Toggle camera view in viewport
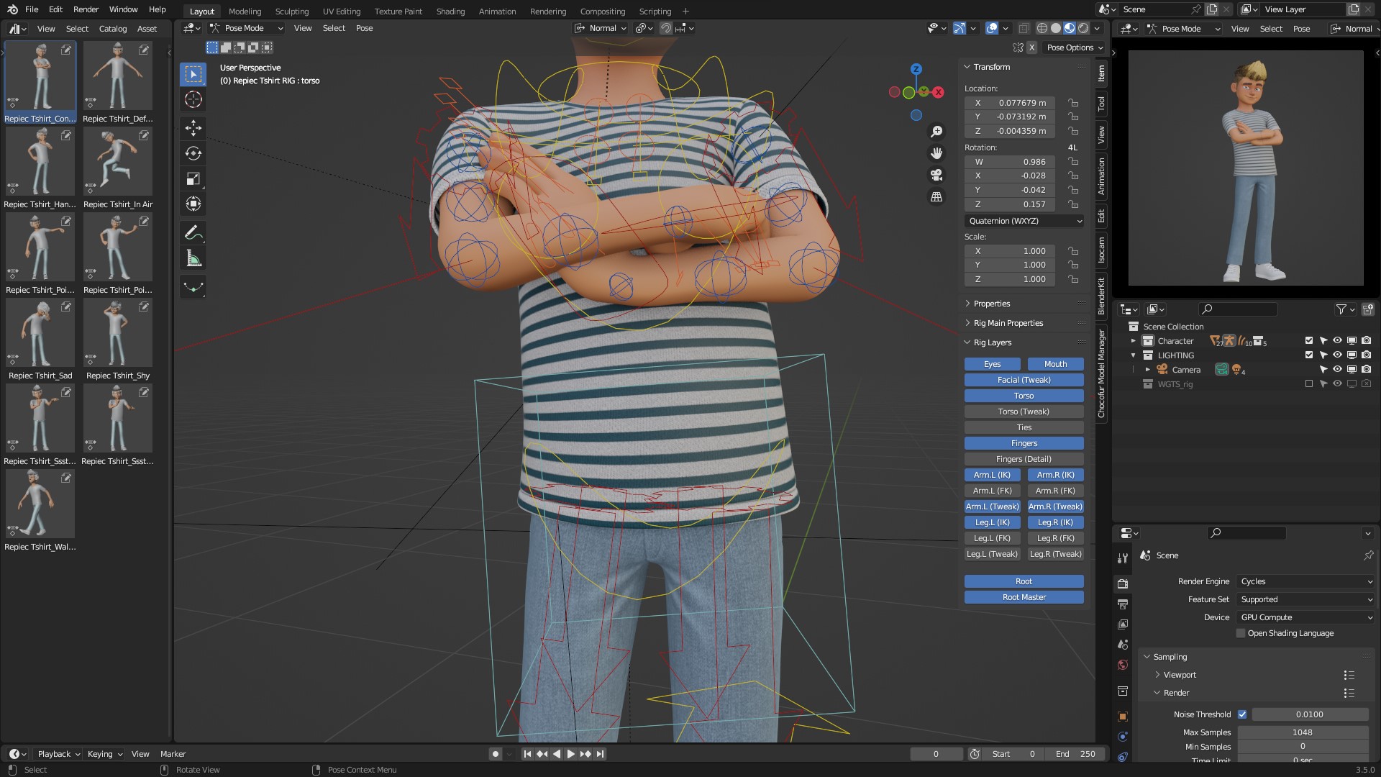Screen dimensions: 1381x777 [x=936, y=175]
